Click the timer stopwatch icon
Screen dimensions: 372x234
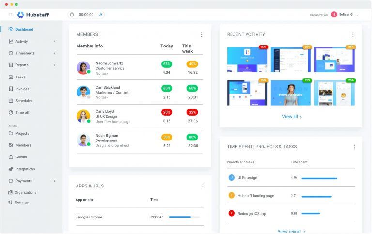tap(72, 15)
